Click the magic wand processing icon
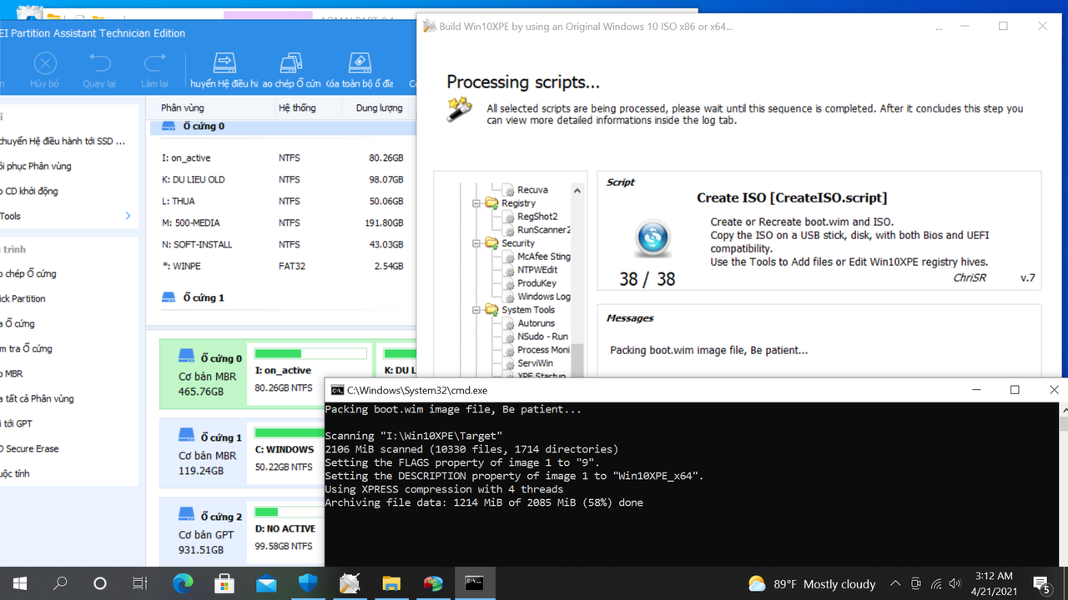This screenshot has height=600, width=1068. click(459, 109)
